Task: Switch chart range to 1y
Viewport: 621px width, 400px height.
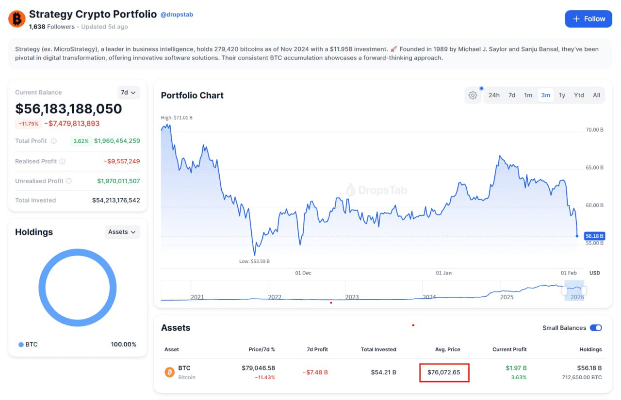Action: [x=562, y=95]
